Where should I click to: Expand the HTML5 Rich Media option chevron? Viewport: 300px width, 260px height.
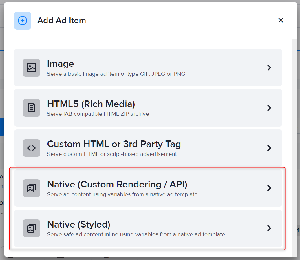(x=269, y=108)
